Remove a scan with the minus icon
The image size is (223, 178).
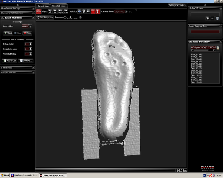click(212, 18)
